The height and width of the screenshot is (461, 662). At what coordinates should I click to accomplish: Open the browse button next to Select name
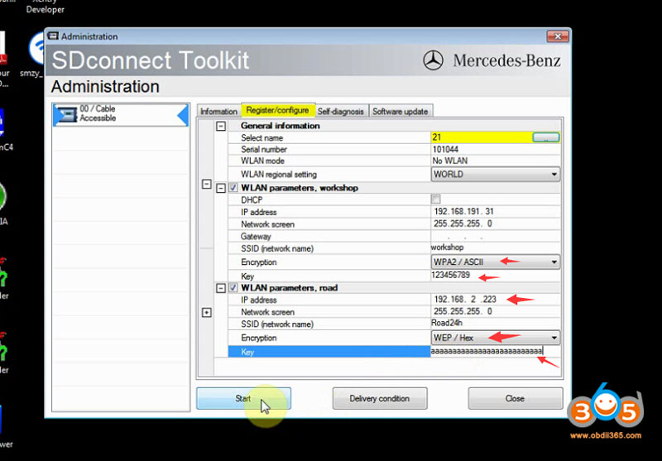[546, 137]
